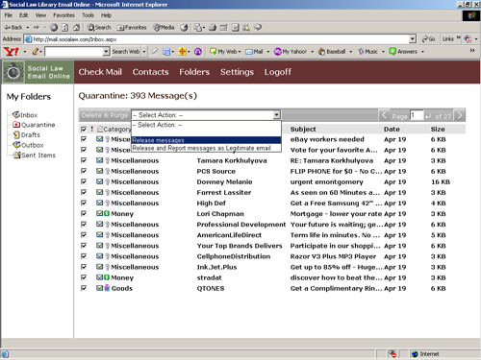Screen dimensions: 481x360
Task: Open the Drafts folder
Action: point(26,134)
